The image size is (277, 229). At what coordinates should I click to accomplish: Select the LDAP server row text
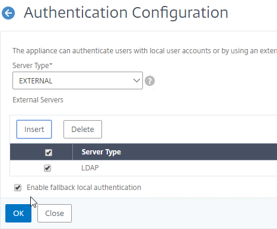coord(90,168)
